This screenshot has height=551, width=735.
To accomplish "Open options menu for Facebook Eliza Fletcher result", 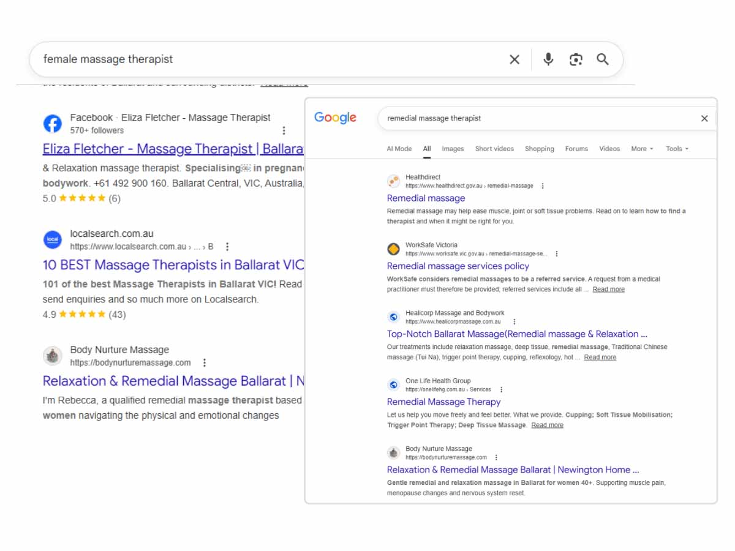I will (x=284, y=130).
